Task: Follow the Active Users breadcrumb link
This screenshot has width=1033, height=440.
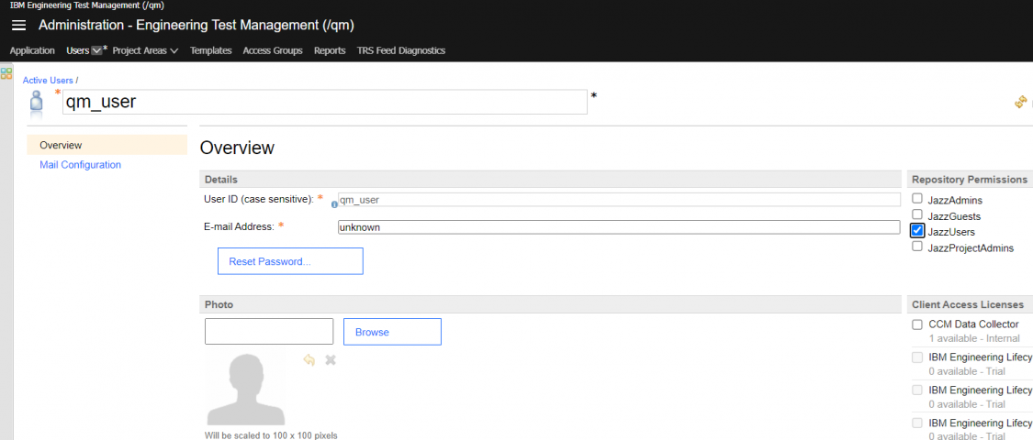Action: [48, 81]
